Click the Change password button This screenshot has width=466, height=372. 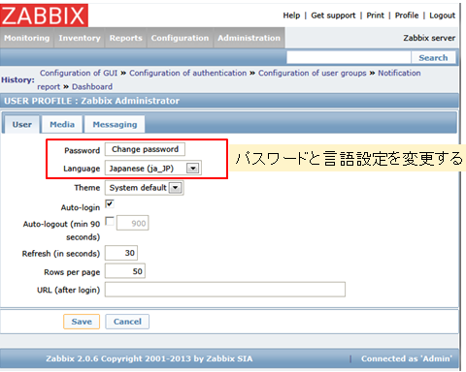(145, 149)
